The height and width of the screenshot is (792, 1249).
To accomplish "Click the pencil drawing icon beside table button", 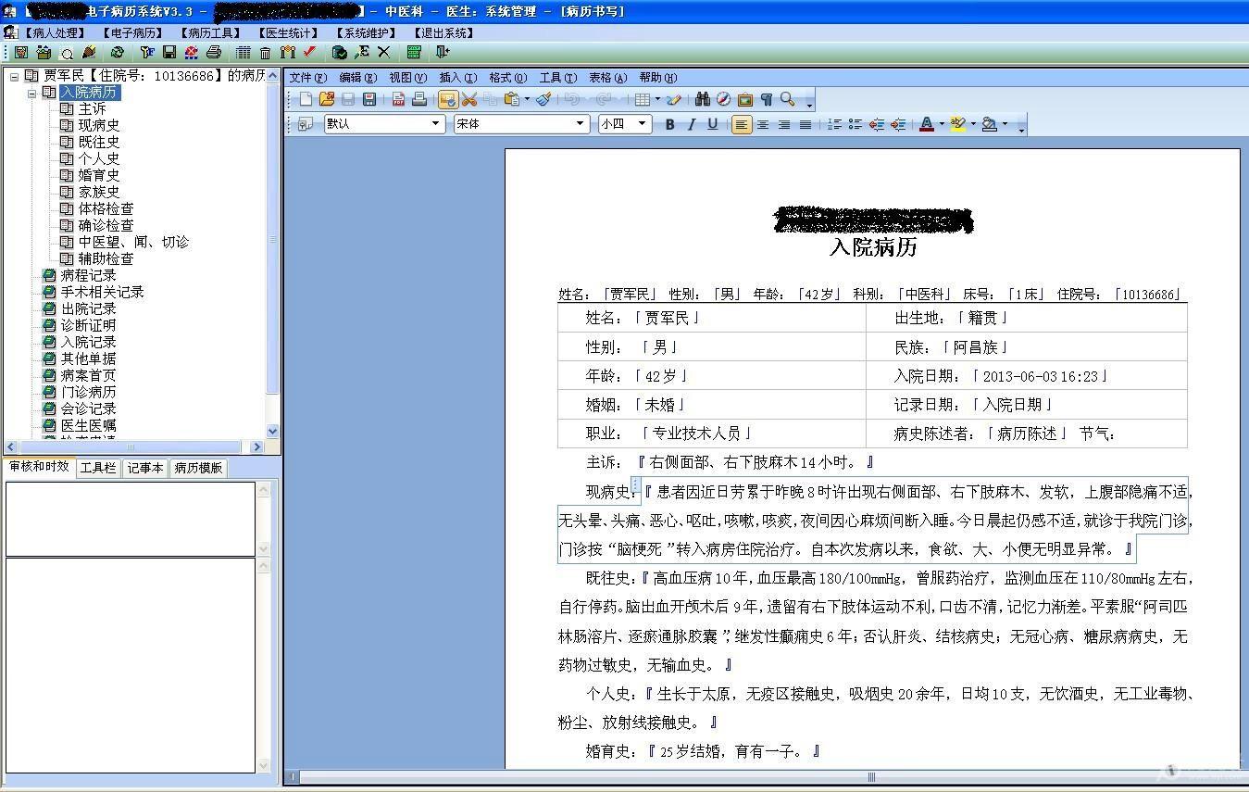I will (x=674, y=99).
